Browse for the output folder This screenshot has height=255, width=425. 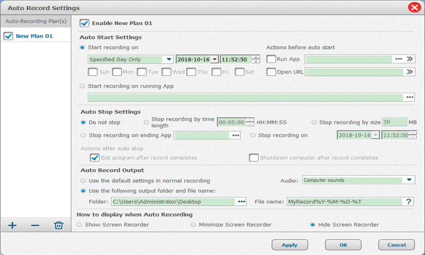point(242,202)
